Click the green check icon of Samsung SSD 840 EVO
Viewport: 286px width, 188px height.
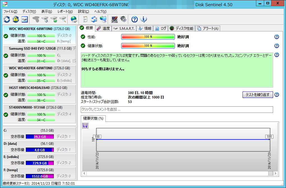pyautogui.click(x=6, y=56)
